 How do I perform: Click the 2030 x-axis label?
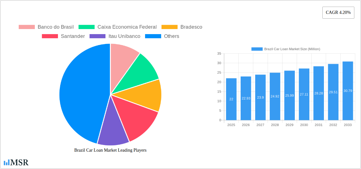[x=304, y=125]
